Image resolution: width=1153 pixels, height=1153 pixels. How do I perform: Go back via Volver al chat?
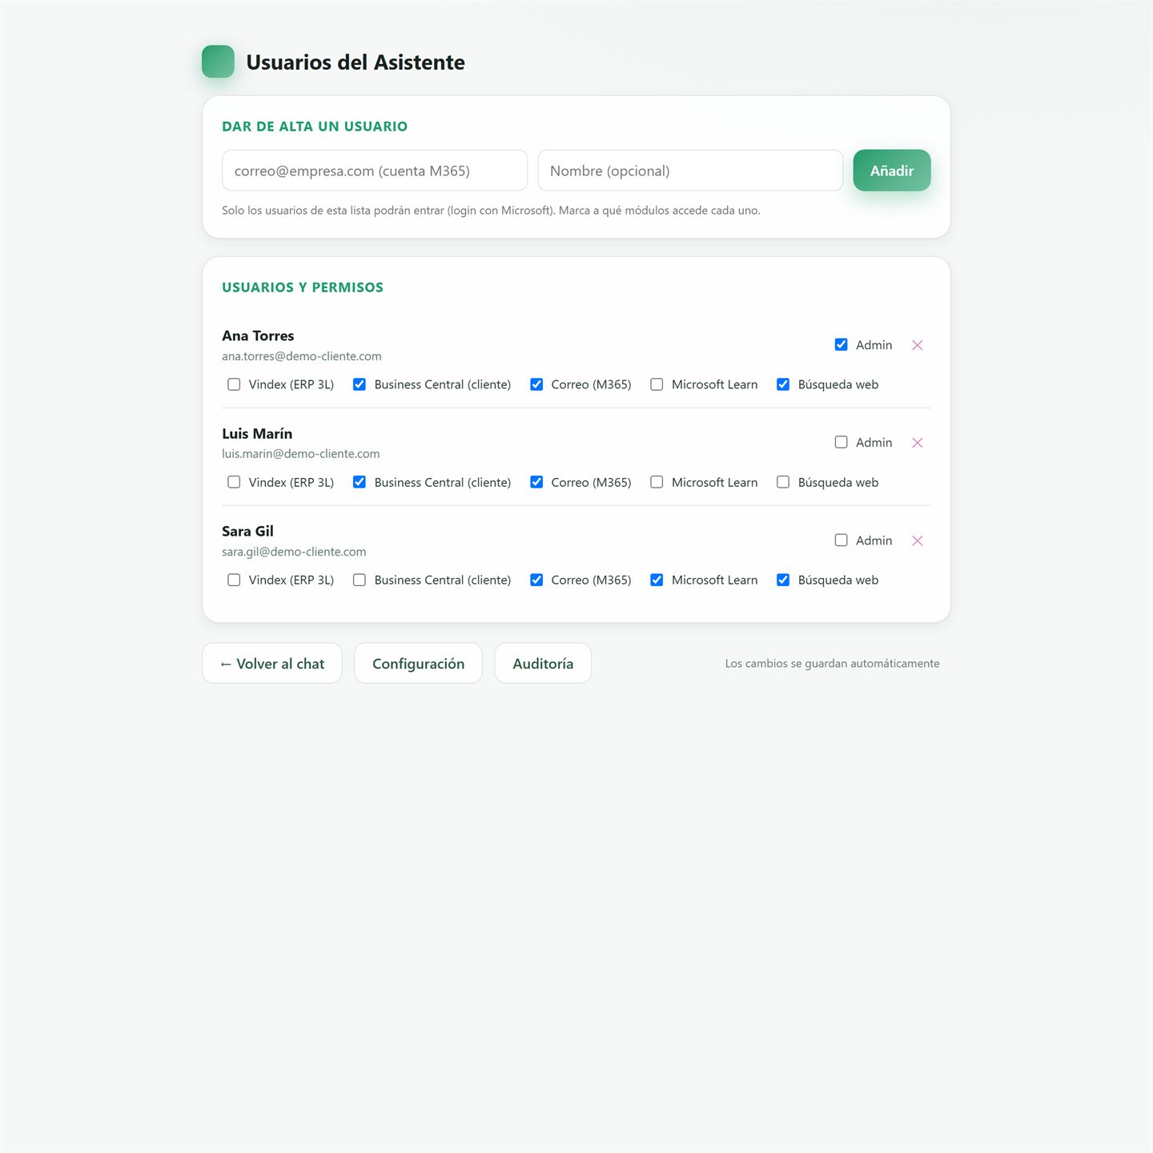click(272, 663)
